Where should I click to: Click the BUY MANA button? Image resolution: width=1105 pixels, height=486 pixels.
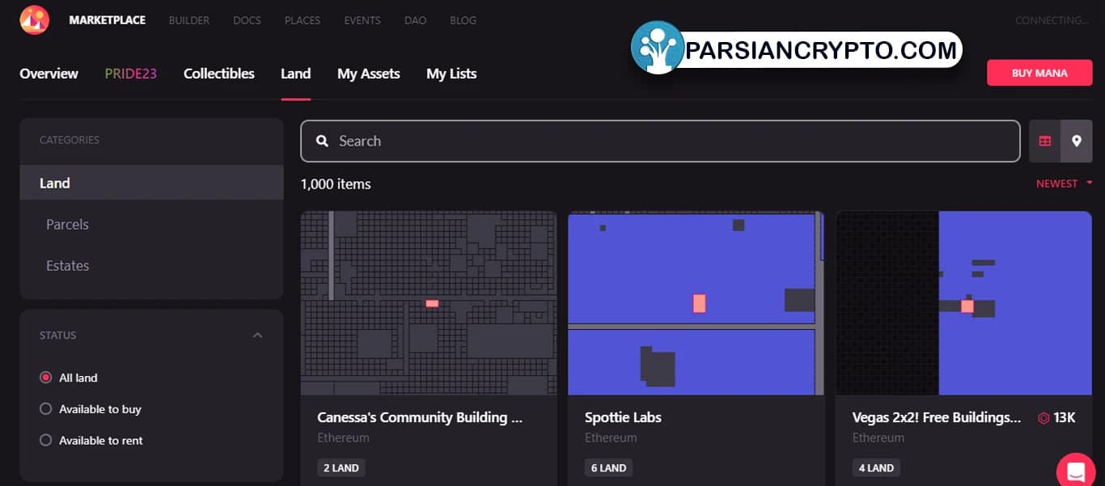(1039, 73)
